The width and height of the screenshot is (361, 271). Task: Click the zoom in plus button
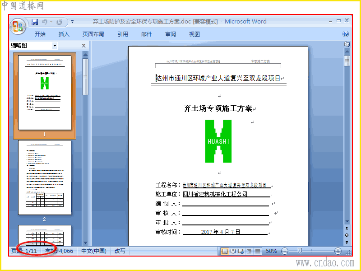pyautogui.click(x=338, y=251)
